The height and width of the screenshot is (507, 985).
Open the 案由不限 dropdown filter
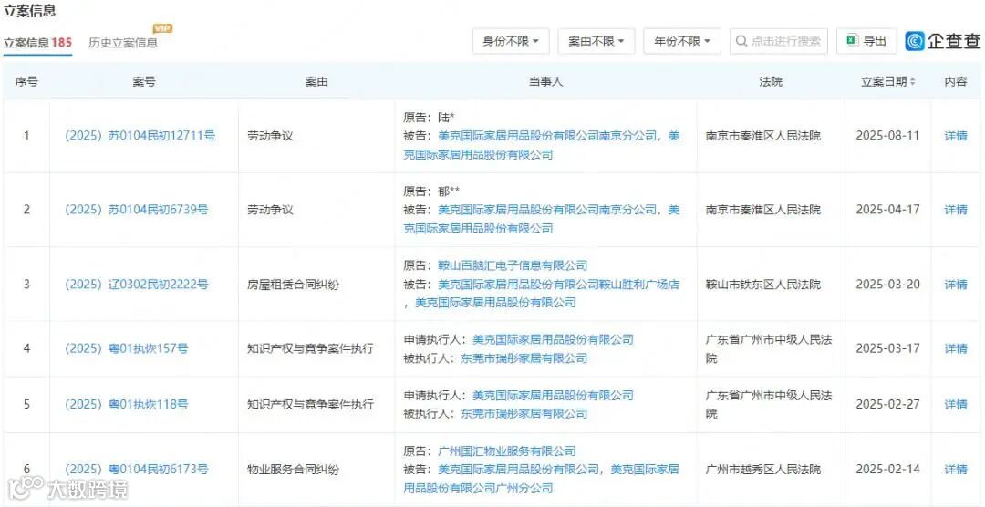click(596, 41)
